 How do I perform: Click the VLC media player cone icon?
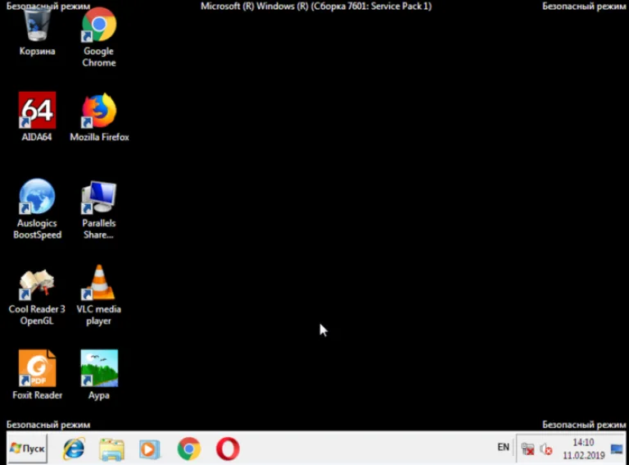click(x=99, y=282)
